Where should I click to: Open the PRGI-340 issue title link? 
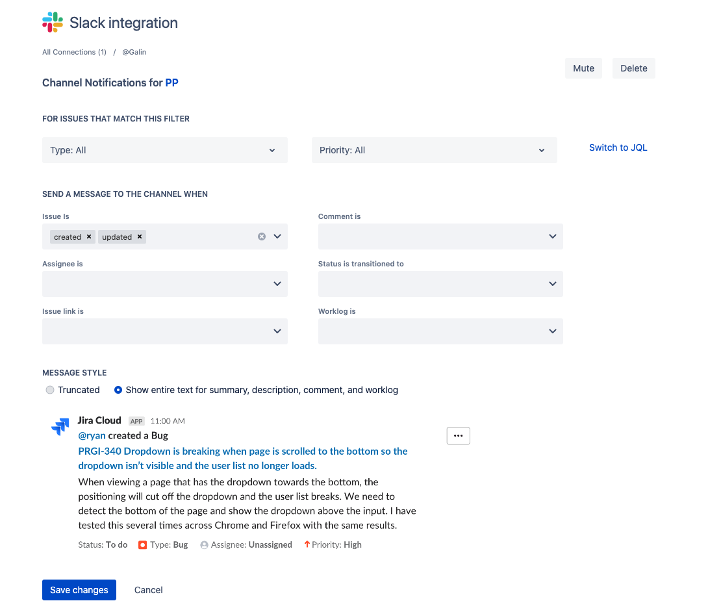pyautogui.click(x=243, y=458)
